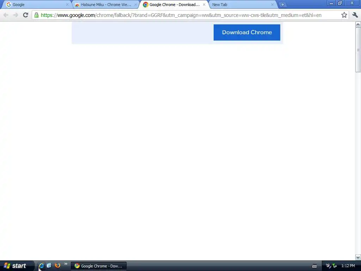
Task: Launch the second quick launch browser icon
Action: click(49, 265)
